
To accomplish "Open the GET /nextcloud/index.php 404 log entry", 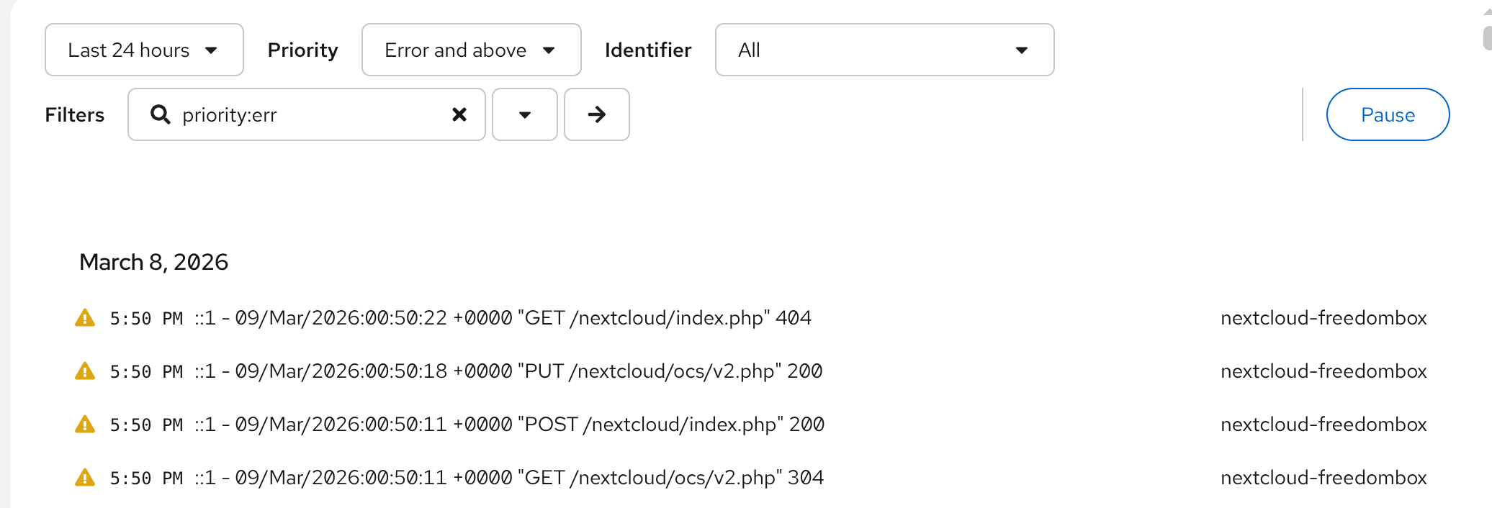I will click(x=523, y=318).
